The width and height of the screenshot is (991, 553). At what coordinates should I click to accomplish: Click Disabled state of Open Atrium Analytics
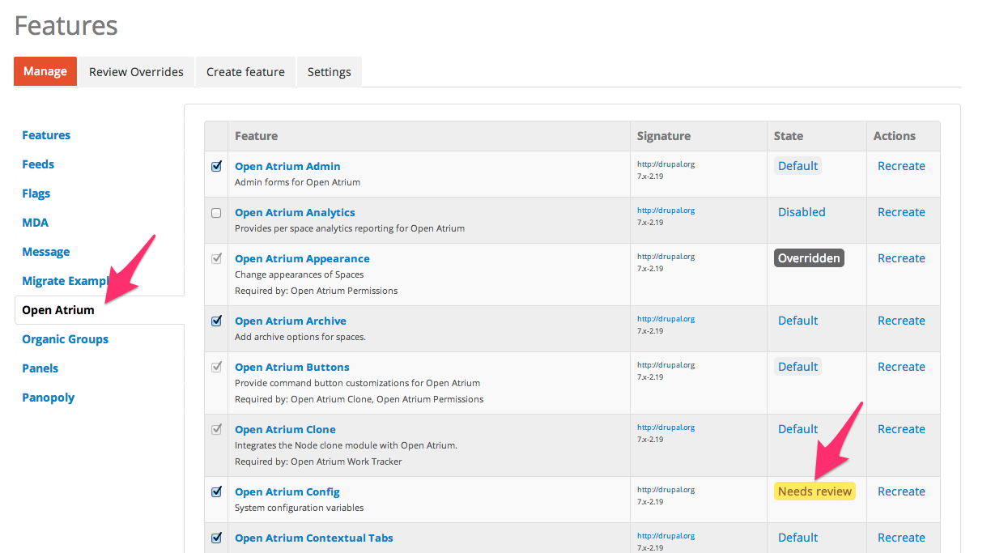(802, 212)
